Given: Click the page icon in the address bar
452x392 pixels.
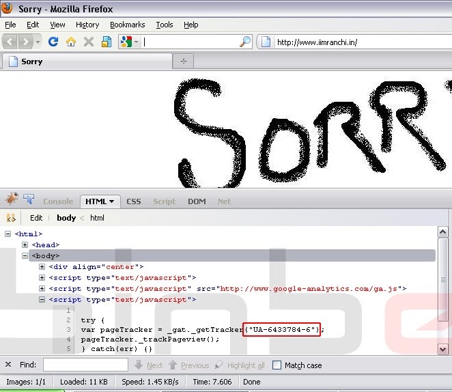Looking at the screenshot, I should [x=266, y=42].
